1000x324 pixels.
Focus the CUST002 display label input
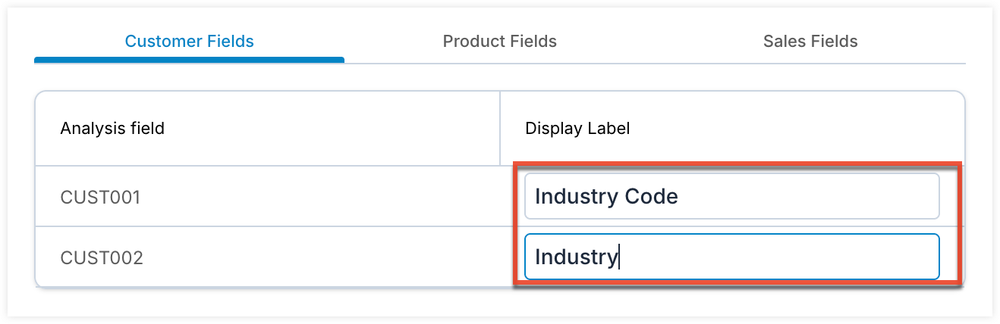pyautogui.click(x=731, y=257)
